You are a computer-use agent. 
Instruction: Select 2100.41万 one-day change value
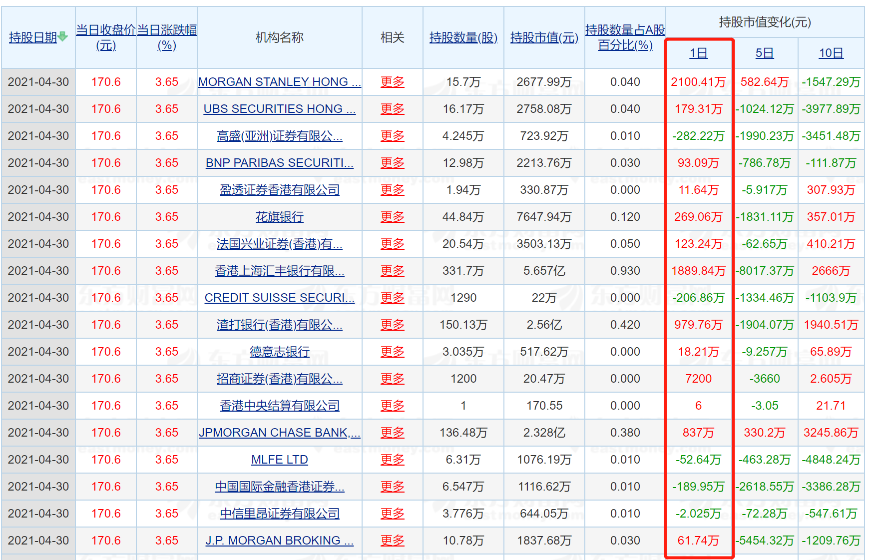tap(698, 82)
